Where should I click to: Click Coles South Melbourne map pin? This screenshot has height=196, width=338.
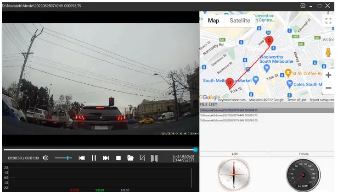coord(289,84)
